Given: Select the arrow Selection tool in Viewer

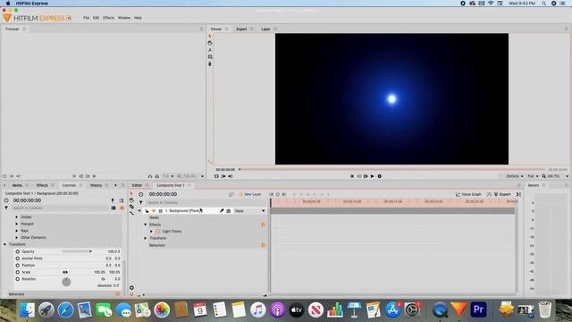Looking at the screenshot, I should [x=210, y=36].
